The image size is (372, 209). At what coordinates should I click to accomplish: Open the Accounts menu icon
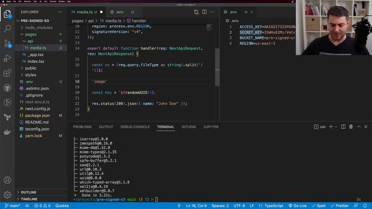[8, 180]
